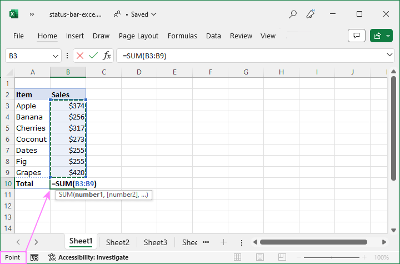Click Accessibility: Investigate in status bar

88,257
